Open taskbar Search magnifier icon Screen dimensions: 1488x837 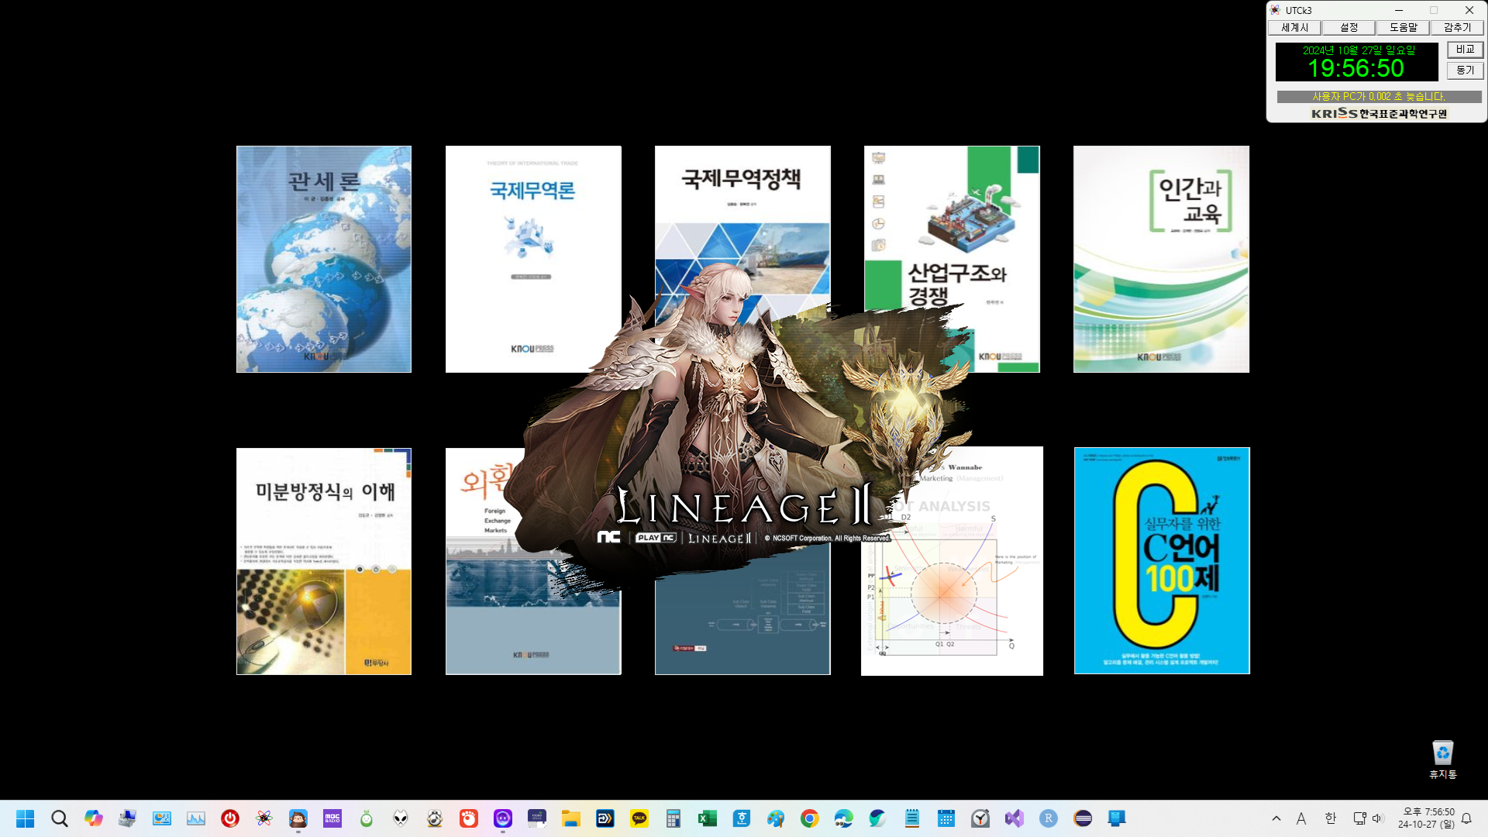pyautogui.click(x=60, y=818)
